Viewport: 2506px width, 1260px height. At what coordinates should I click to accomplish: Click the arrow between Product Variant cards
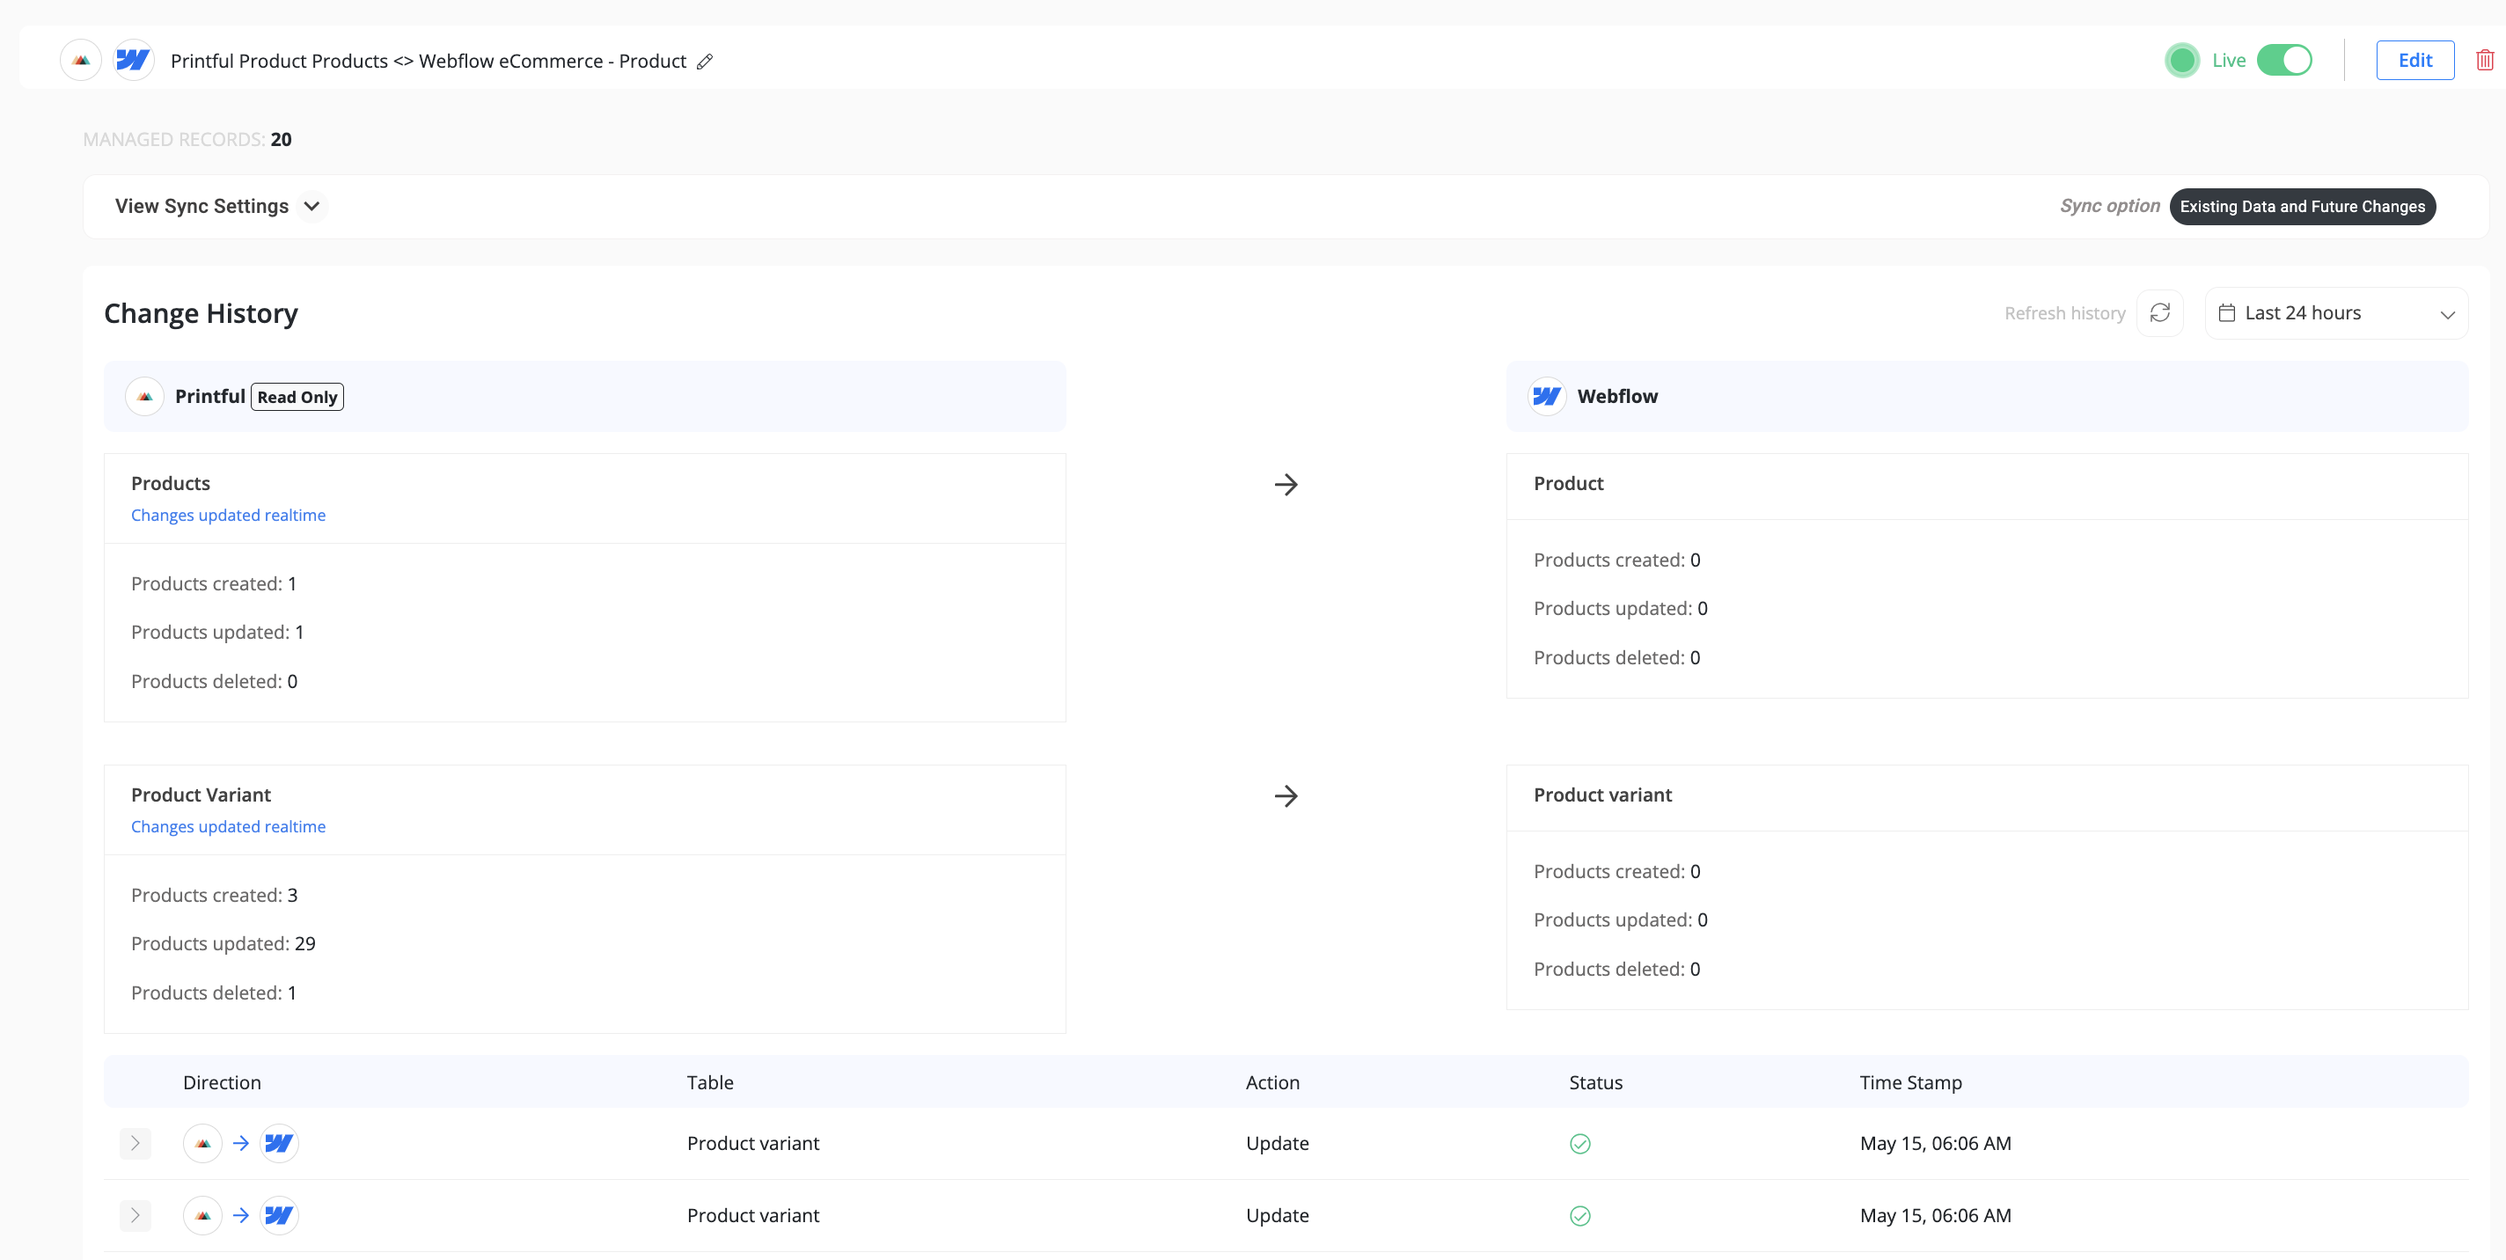coord(1286,796)
